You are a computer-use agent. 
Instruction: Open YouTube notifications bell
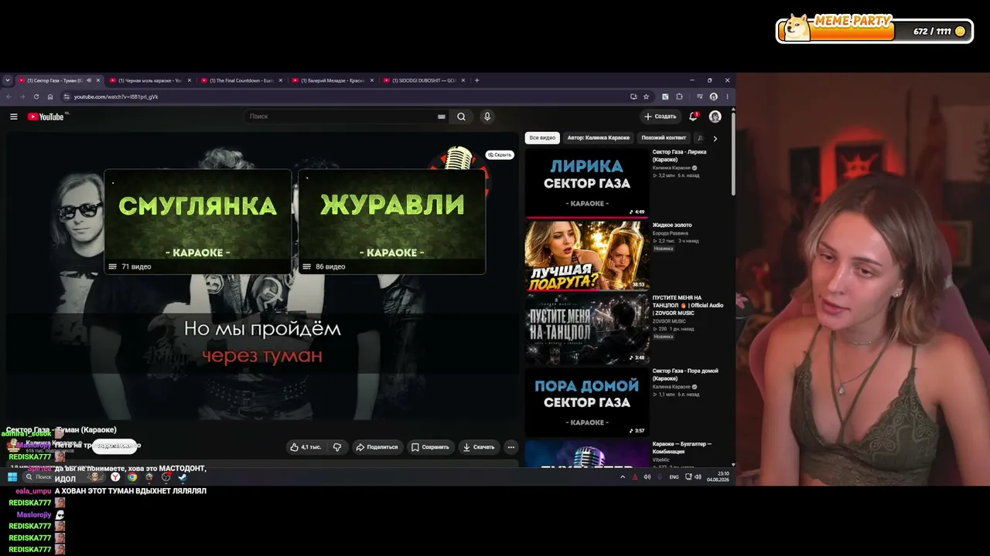click(x=693, y=117)
